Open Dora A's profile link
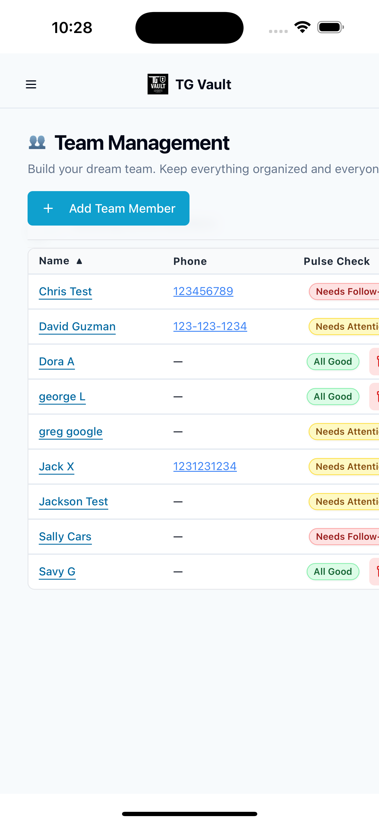The image size is (379, 823). click(x=57, y=362)
